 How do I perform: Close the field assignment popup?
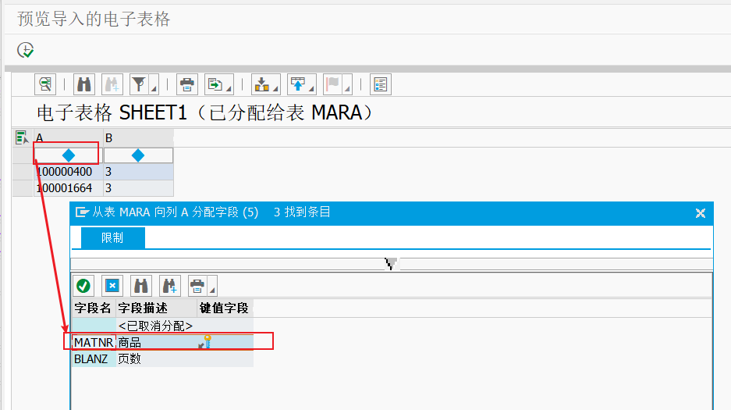pos(701,213)
